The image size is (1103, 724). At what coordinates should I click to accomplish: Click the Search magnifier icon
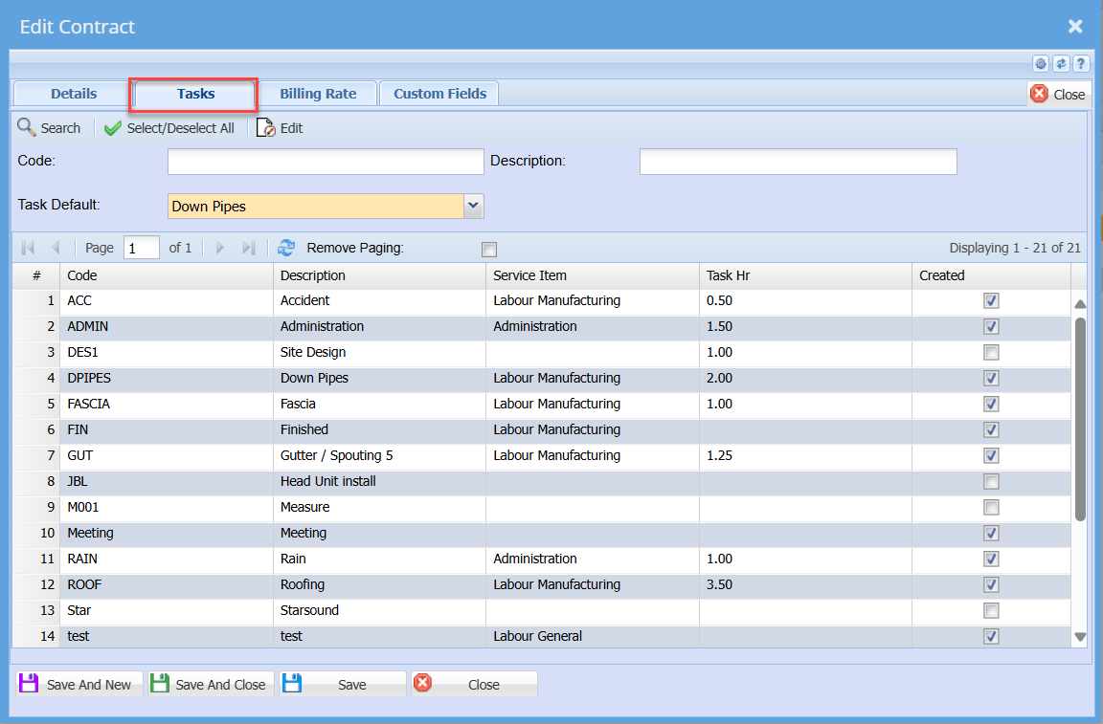(x=27, y=127)
